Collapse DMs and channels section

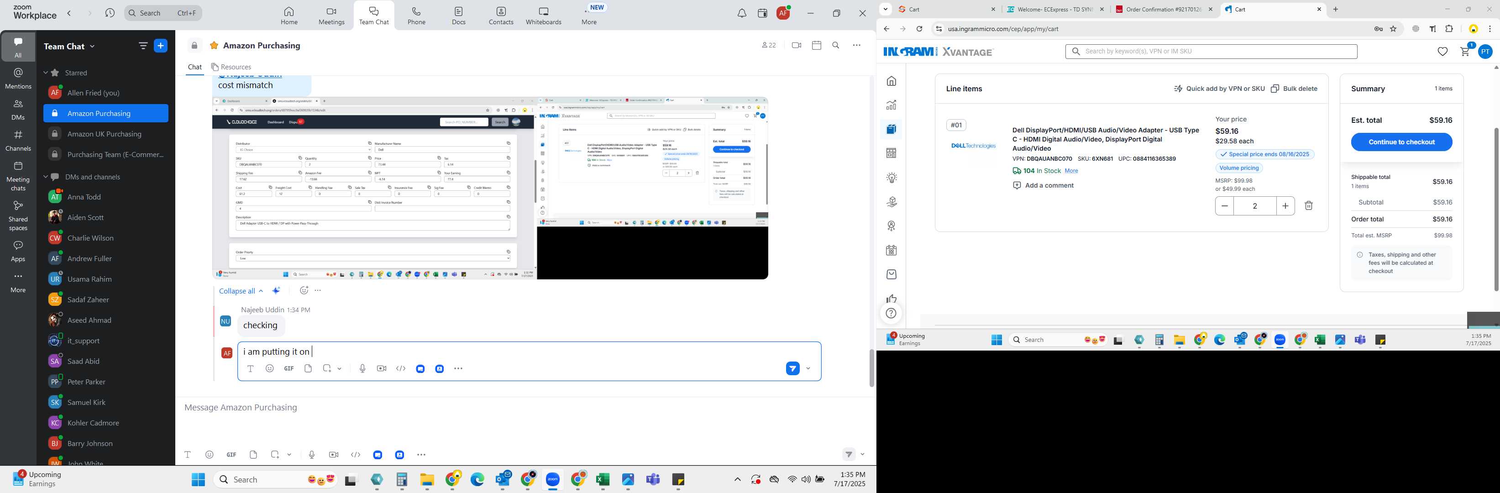tap(46, 177)
